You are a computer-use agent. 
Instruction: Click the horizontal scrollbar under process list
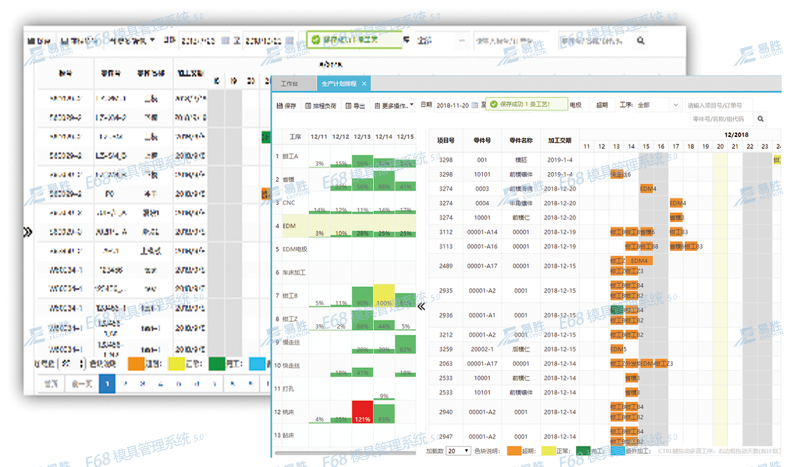(345, 453)
